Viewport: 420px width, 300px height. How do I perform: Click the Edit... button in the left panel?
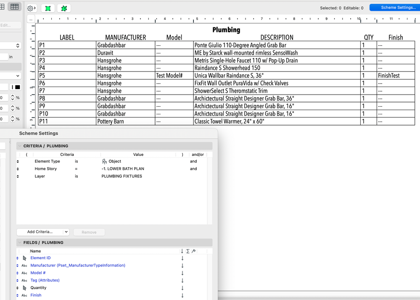8,25
